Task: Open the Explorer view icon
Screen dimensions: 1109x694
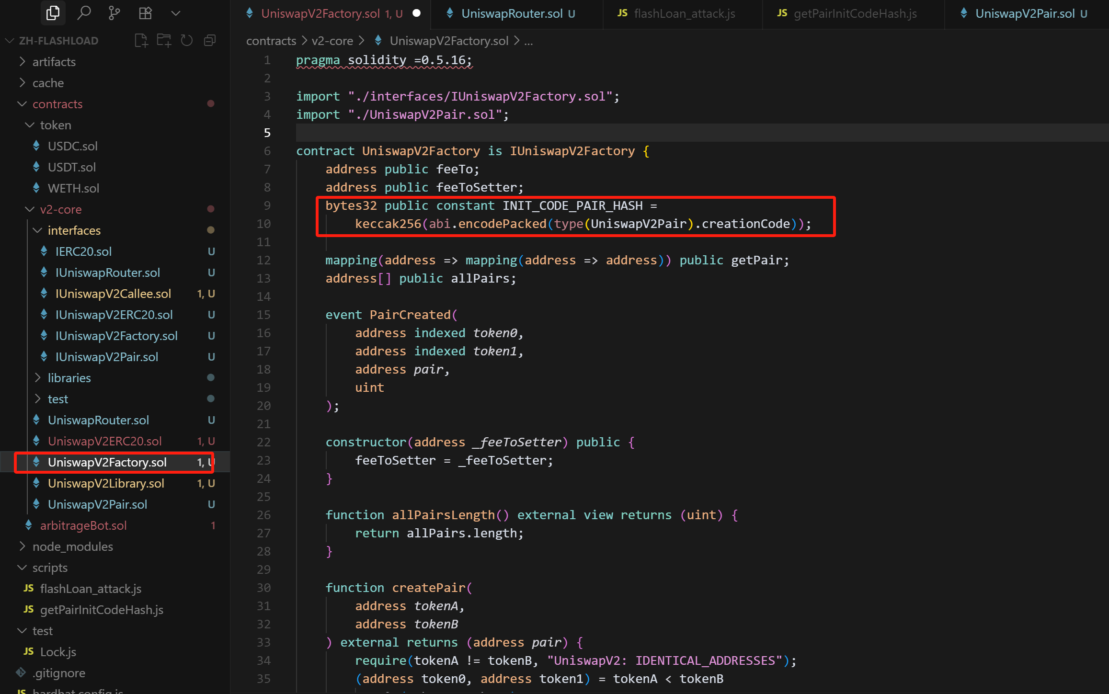Action: 53,13
